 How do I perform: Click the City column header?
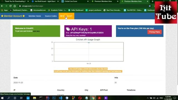[x=86, y=90]
